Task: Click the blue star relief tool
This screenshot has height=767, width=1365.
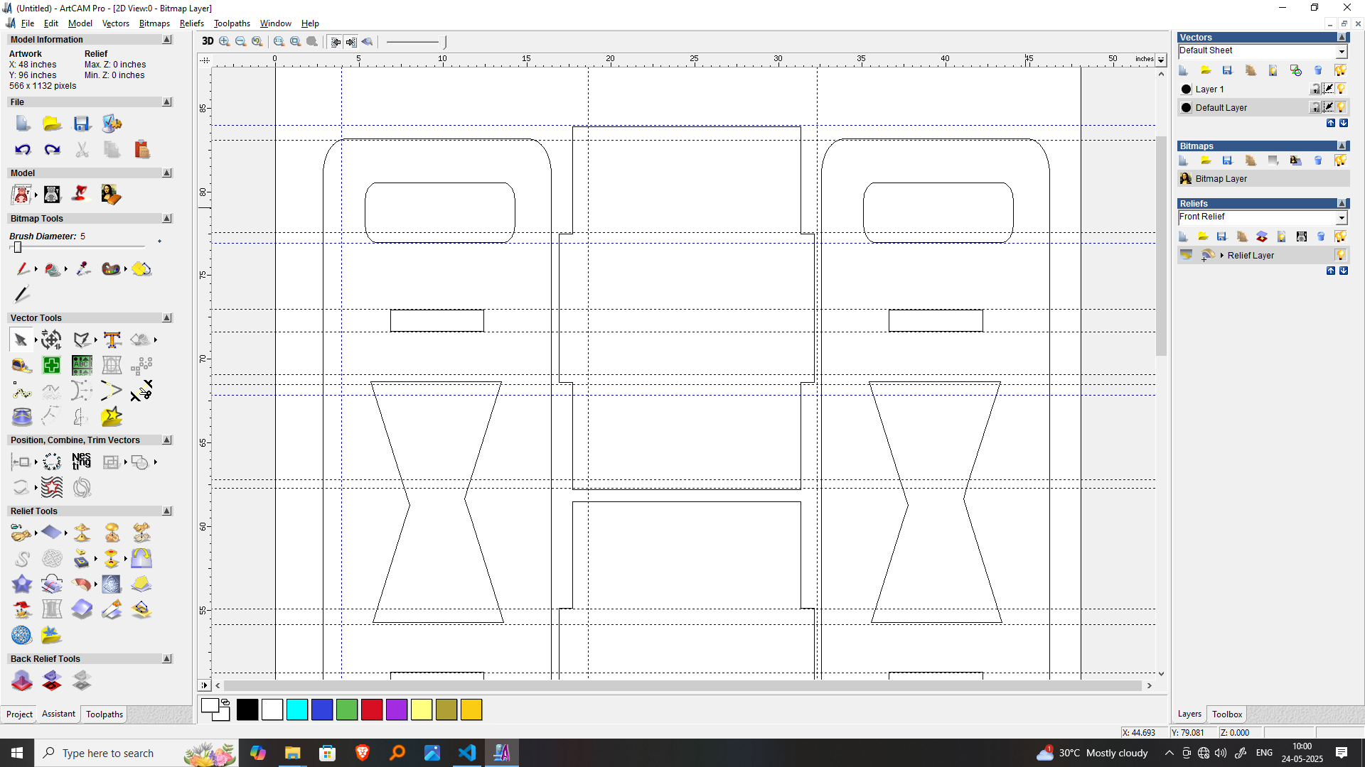Action: [x=22, y=584]
